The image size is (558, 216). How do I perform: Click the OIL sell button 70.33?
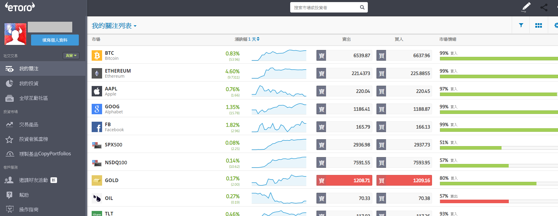click(x=344, y=198)
